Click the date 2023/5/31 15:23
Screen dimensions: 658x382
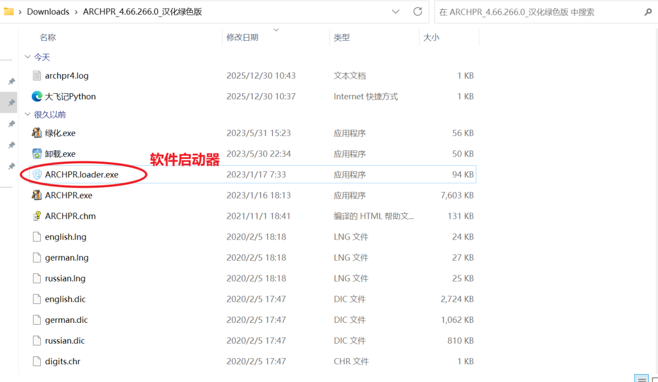[x=258, y=133]
